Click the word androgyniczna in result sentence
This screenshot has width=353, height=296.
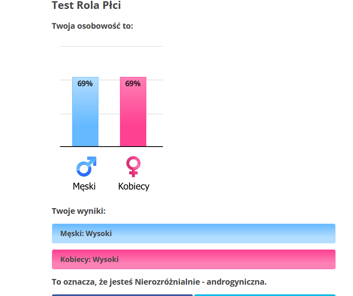236,282
